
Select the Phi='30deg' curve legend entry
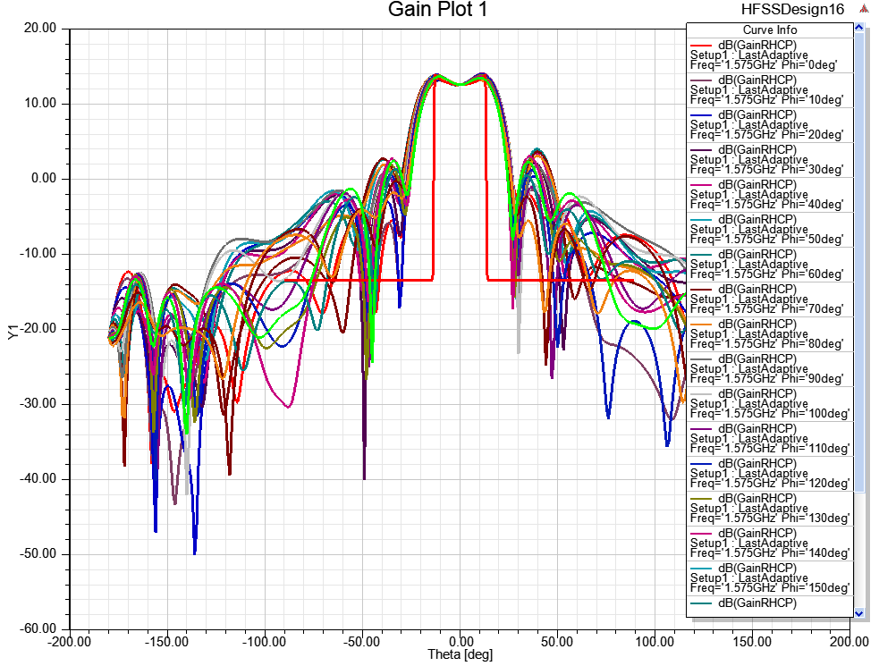point(770,159)
